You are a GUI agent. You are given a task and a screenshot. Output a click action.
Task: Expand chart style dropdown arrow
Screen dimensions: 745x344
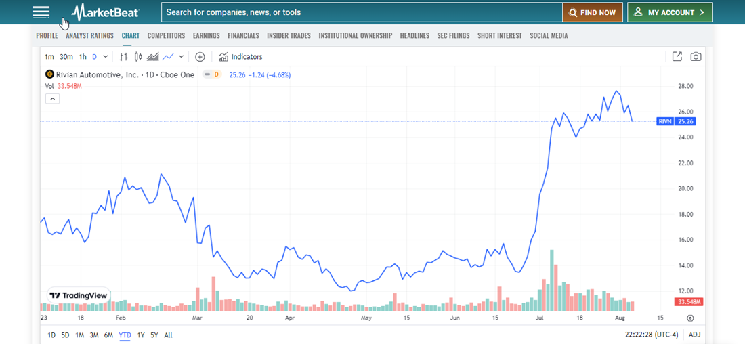[181, 57]
